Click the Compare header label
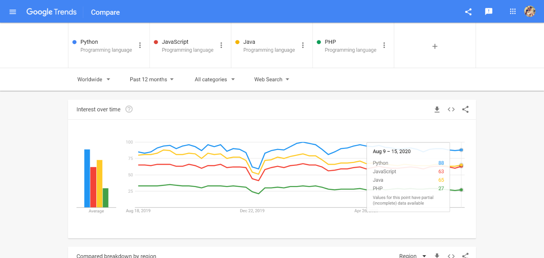 [x=105, y=12]
